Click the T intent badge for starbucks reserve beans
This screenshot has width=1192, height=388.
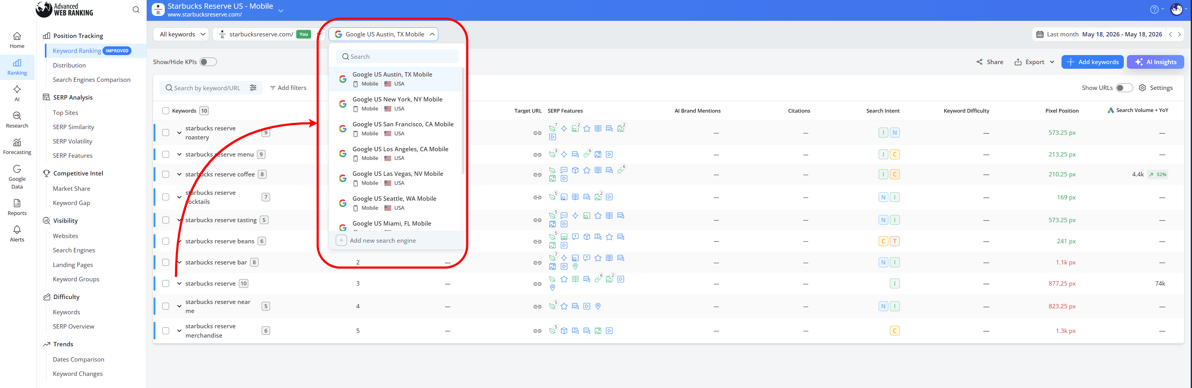[x=895, y=241]
